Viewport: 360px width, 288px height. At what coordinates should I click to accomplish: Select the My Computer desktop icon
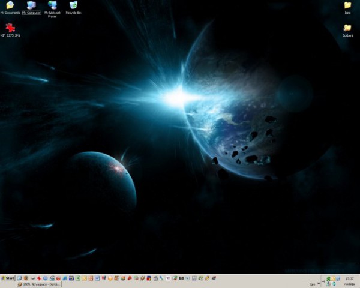31,8
